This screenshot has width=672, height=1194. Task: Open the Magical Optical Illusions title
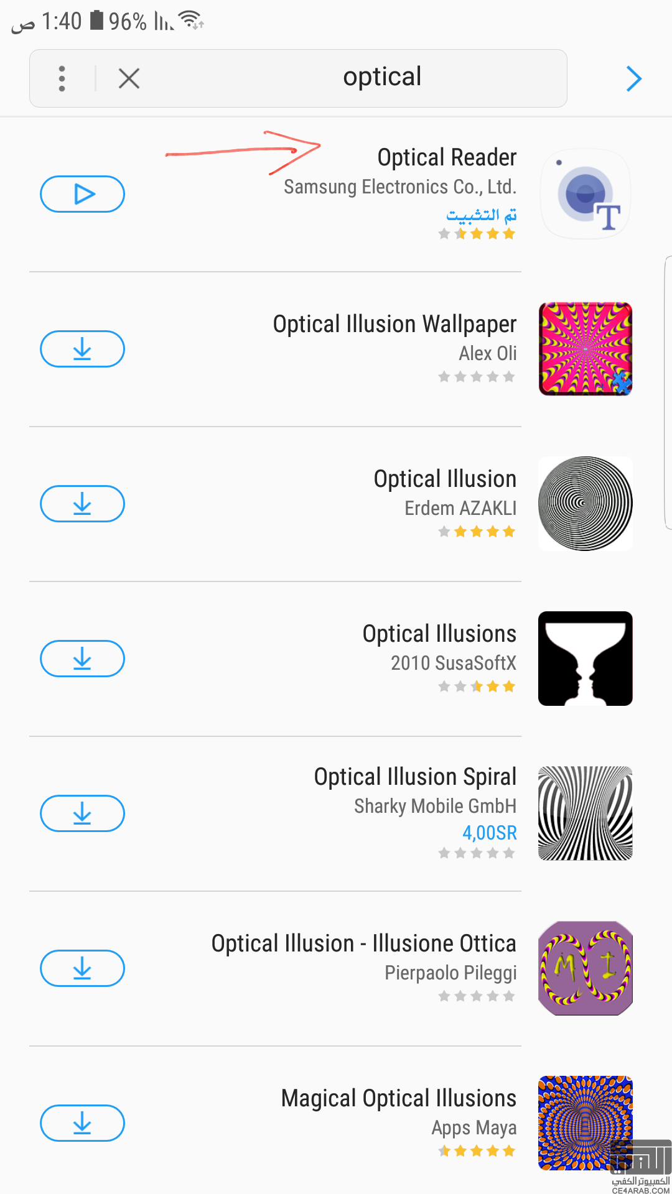tap(399, 1098)
